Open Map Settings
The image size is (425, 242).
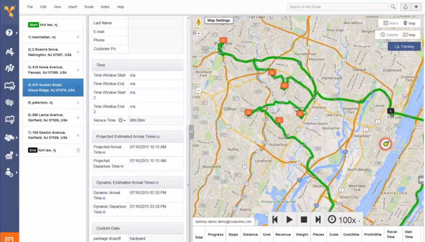[x=219, y=21]
